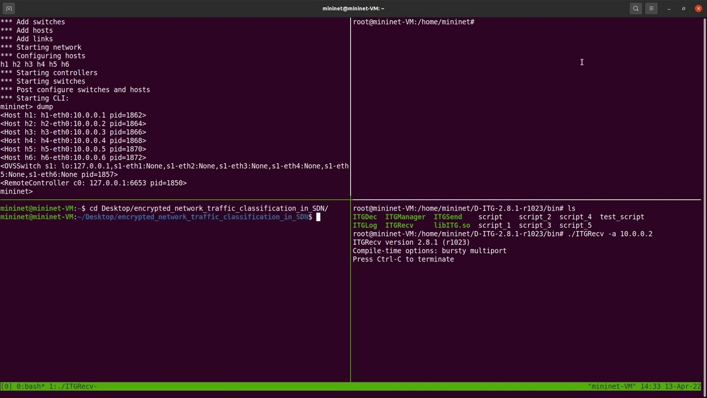Click the 'Compile-time options: bursty multiport' line
Image resolution: width=707 pixels, height=398 pixels.
coord(430,251)
